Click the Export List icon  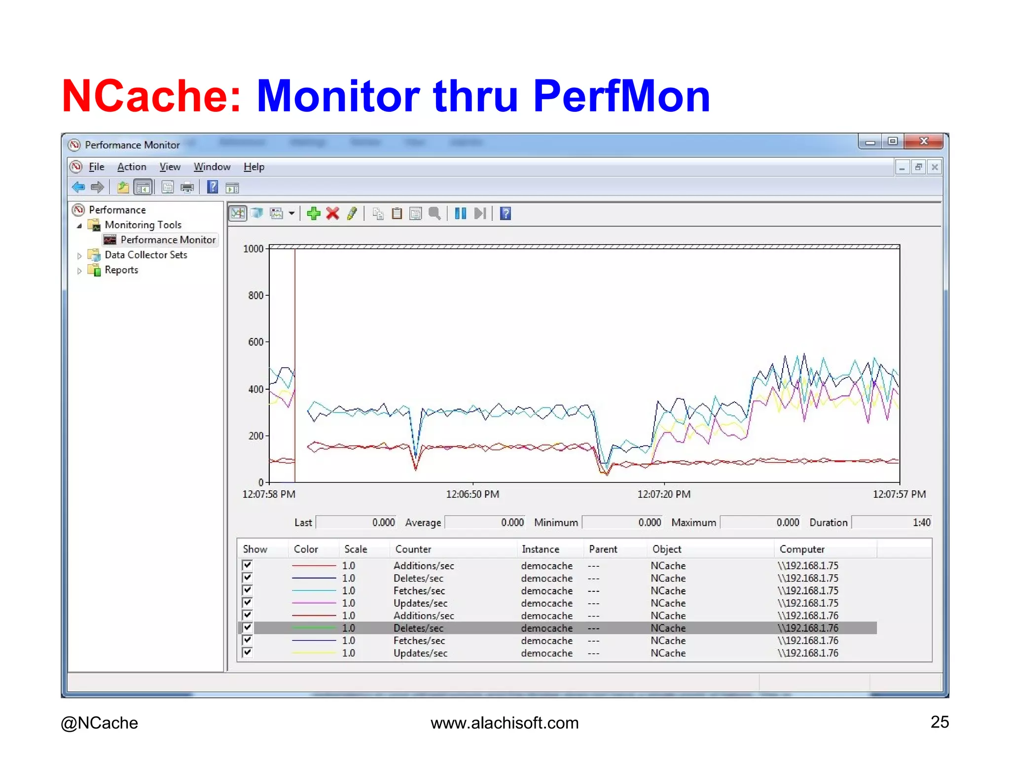[168, 187]
